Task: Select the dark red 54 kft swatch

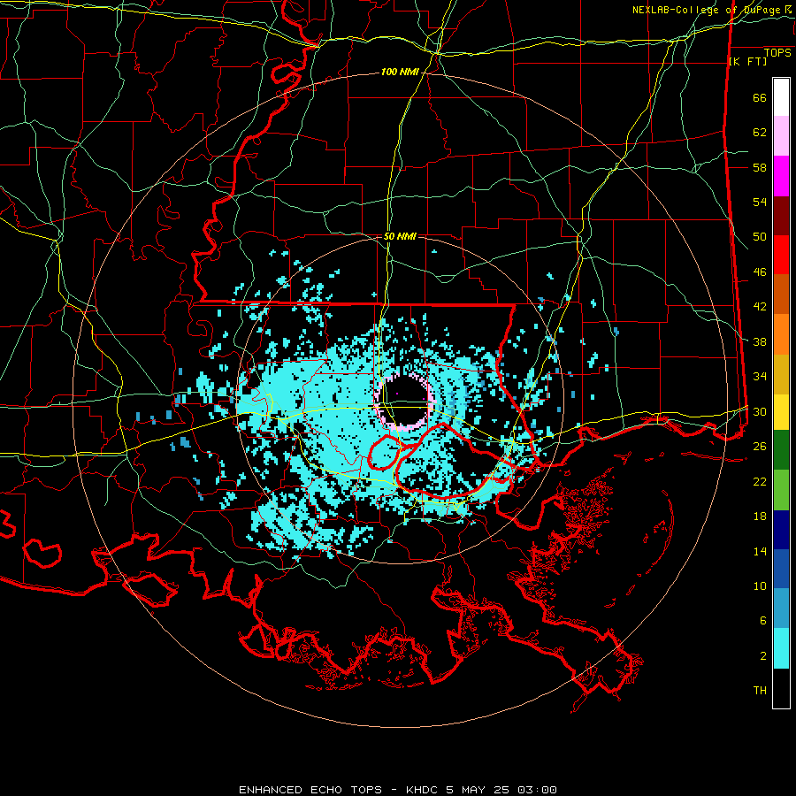Action: (781, 216)
